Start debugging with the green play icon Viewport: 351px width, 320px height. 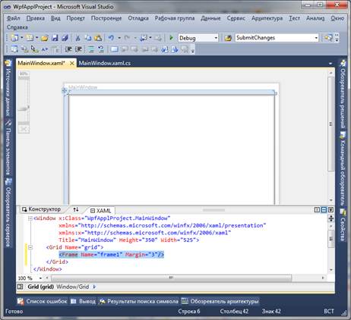171,38
